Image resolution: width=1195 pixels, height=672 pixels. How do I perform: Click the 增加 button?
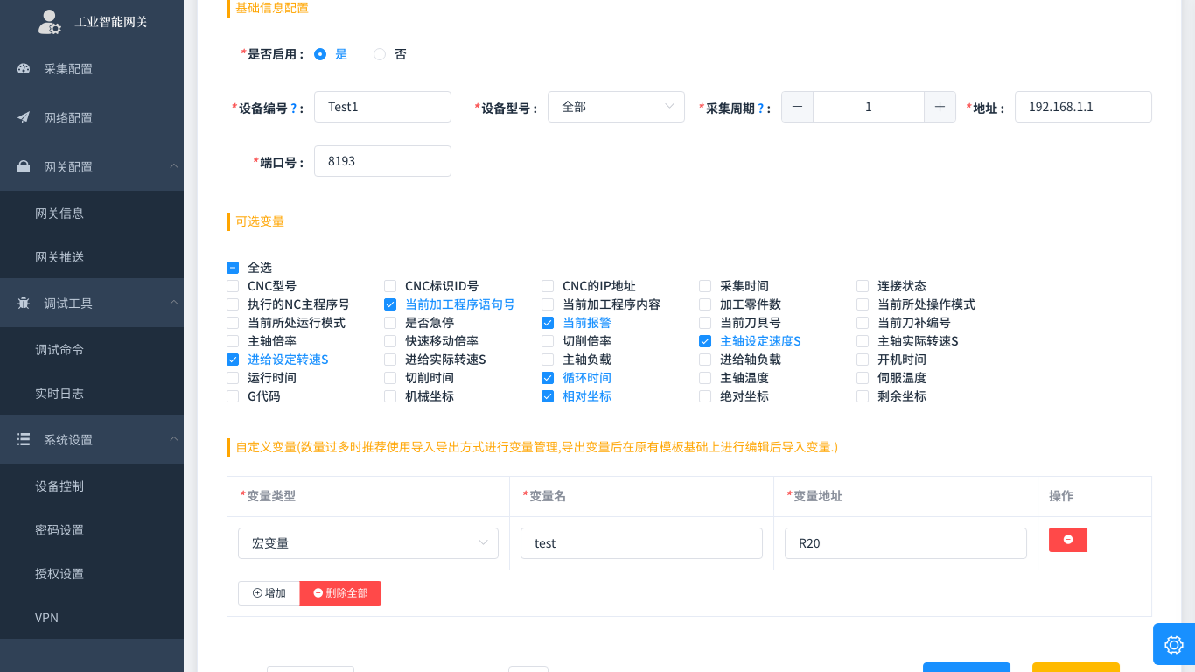269,593
